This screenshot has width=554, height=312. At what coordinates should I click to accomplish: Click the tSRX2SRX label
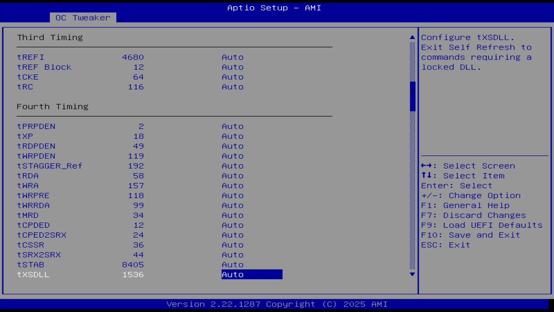(x=39, y=255)
